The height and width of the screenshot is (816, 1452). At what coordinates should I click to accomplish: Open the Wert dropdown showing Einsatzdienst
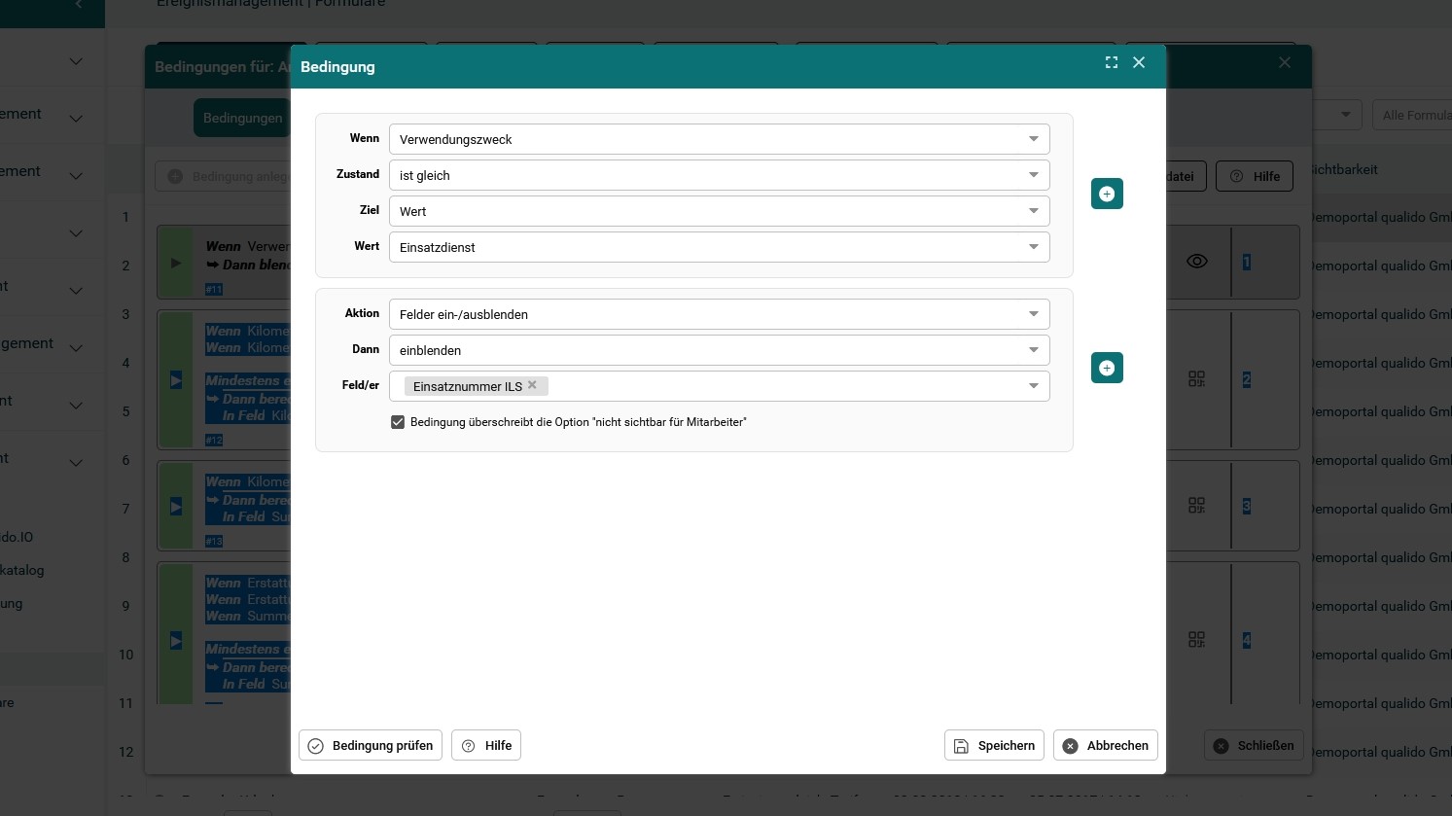(719, 247)
